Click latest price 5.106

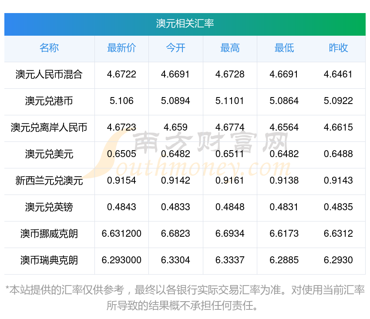[x=121, y=101]
